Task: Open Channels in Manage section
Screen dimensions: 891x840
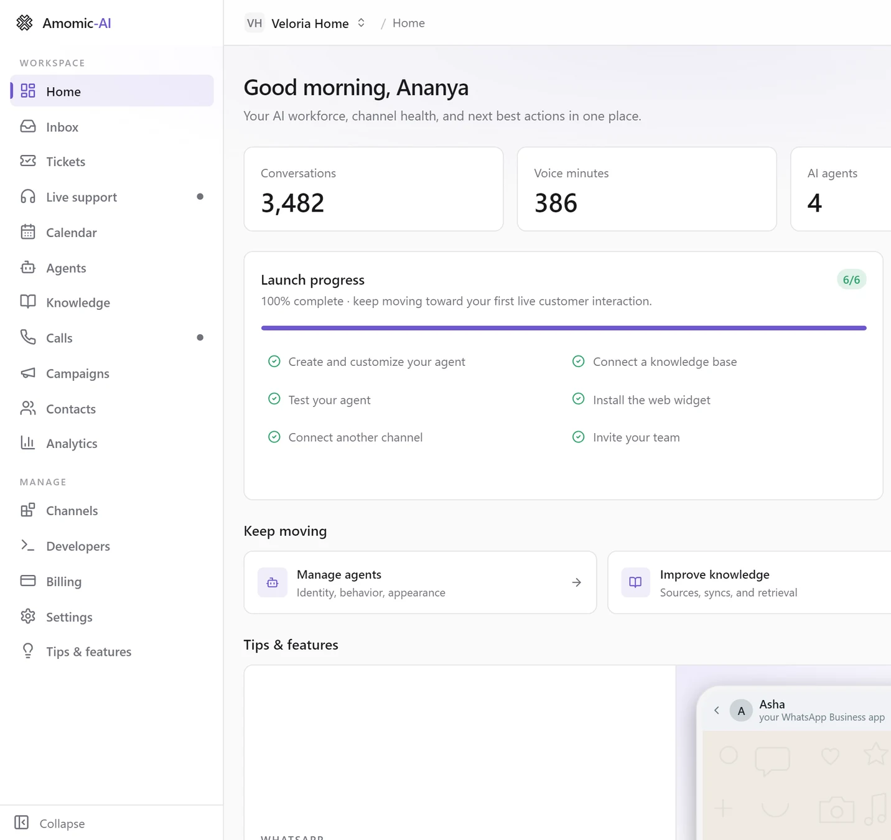Action: click(x=112, y=511)
